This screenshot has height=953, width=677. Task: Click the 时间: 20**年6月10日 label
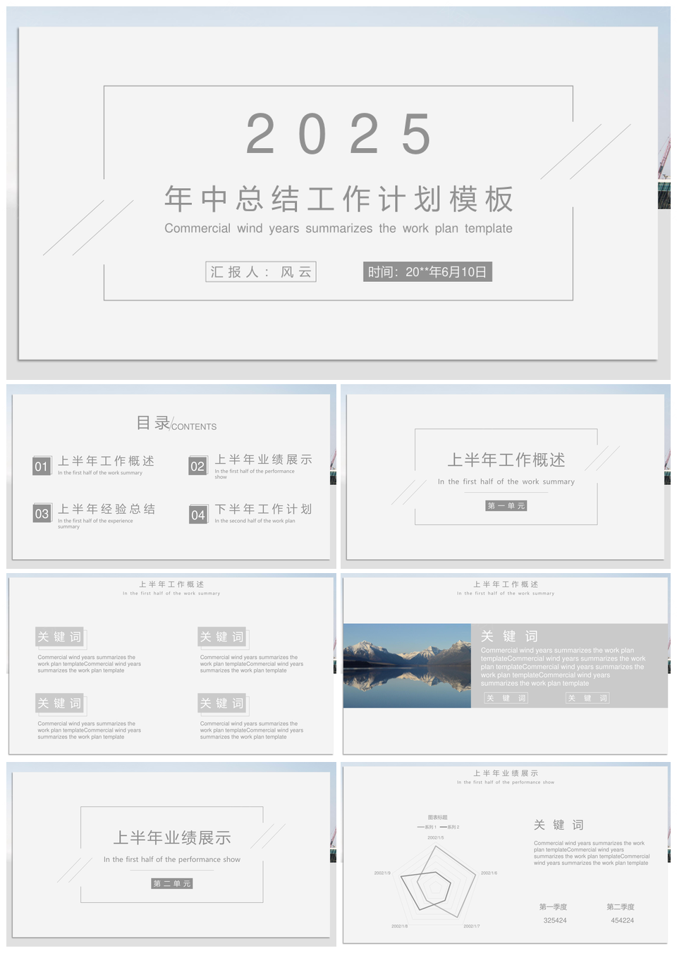coord(427,272)
